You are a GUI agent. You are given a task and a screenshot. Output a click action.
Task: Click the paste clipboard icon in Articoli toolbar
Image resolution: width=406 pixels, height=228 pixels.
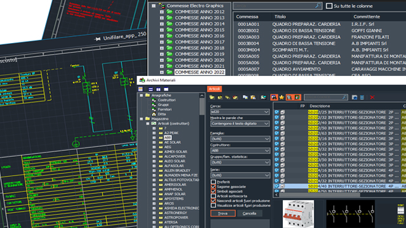tap(253, 97)
